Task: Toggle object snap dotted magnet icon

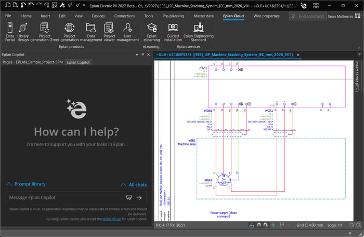Action: pyautogui.click(x=266, y=225)
